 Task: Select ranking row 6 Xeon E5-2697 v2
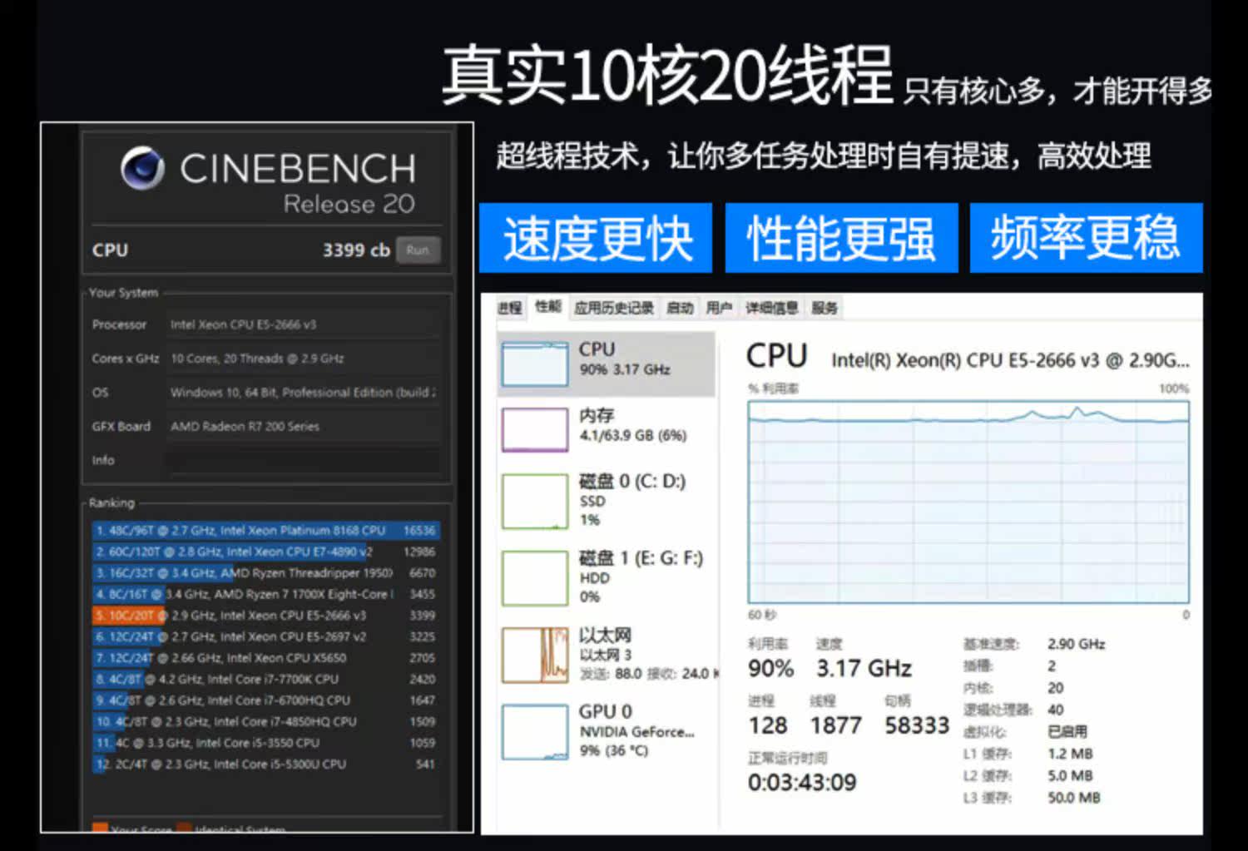(x=265, y=636)
